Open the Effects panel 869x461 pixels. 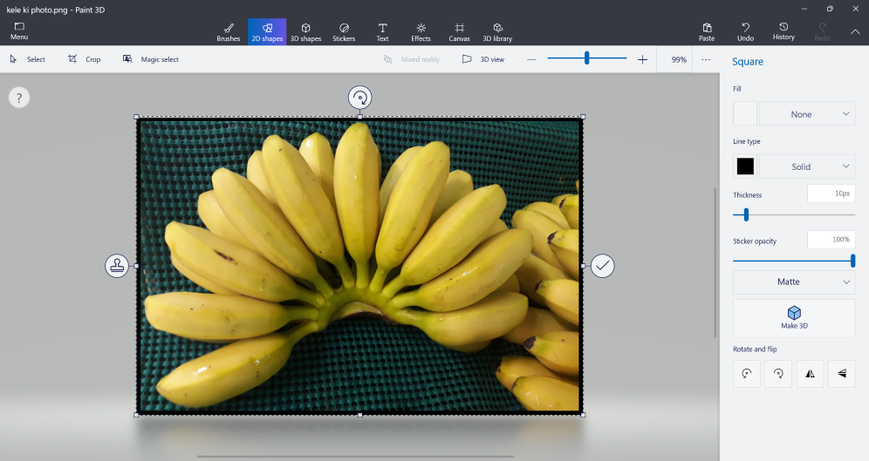click(421, 32)
